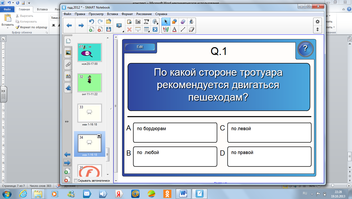Open Internet Explorer from taskbar

[x=23, y=194]
